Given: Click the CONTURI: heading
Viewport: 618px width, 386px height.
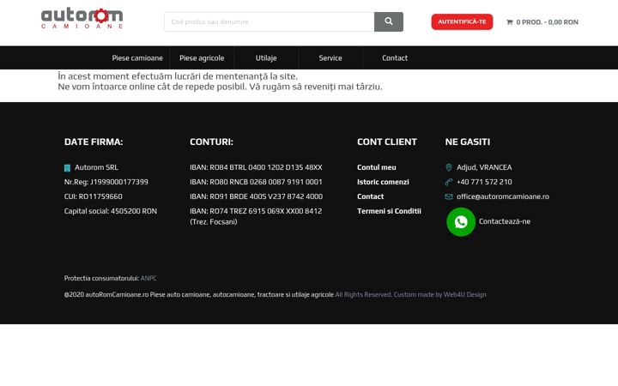Looking at the screenshot, I should pos(211,142).
